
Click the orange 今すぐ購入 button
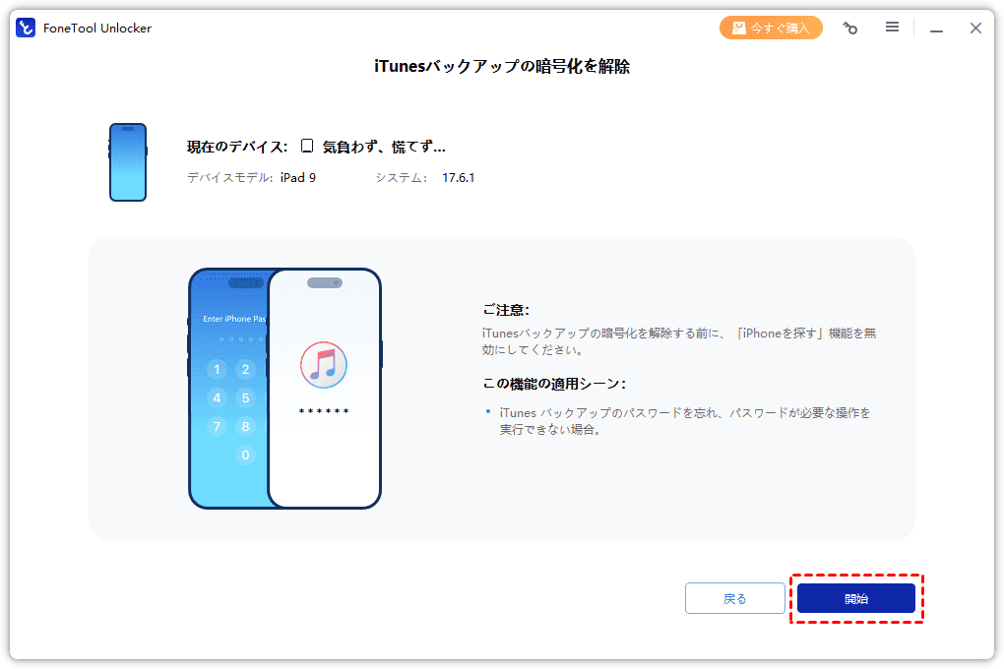(771, 28)
